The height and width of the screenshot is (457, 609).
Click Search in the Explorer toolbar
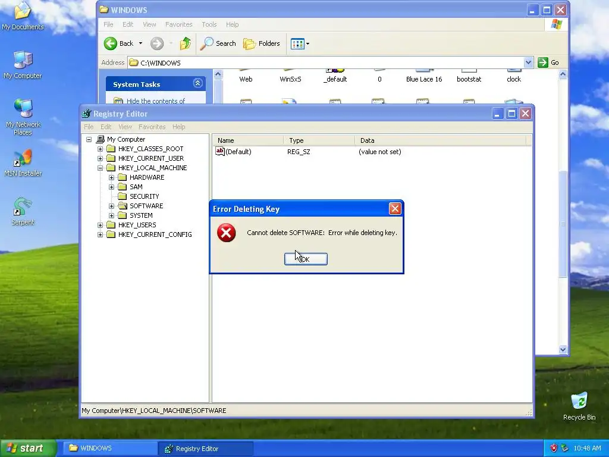[x=218, y=43]
